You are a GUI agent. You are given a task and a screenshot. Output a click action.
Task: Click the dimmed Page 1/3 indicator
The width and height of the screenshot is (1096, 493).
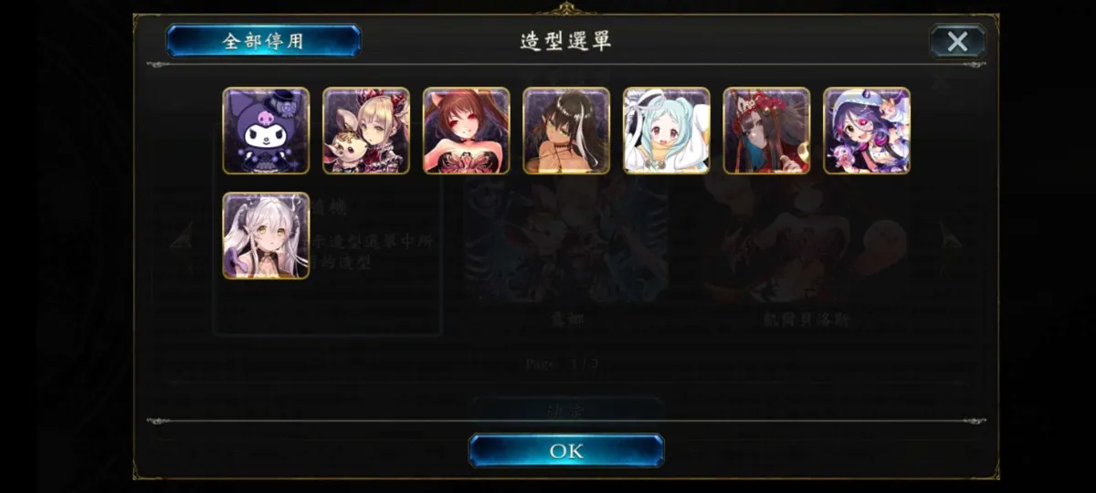click(x=563, y=363)
